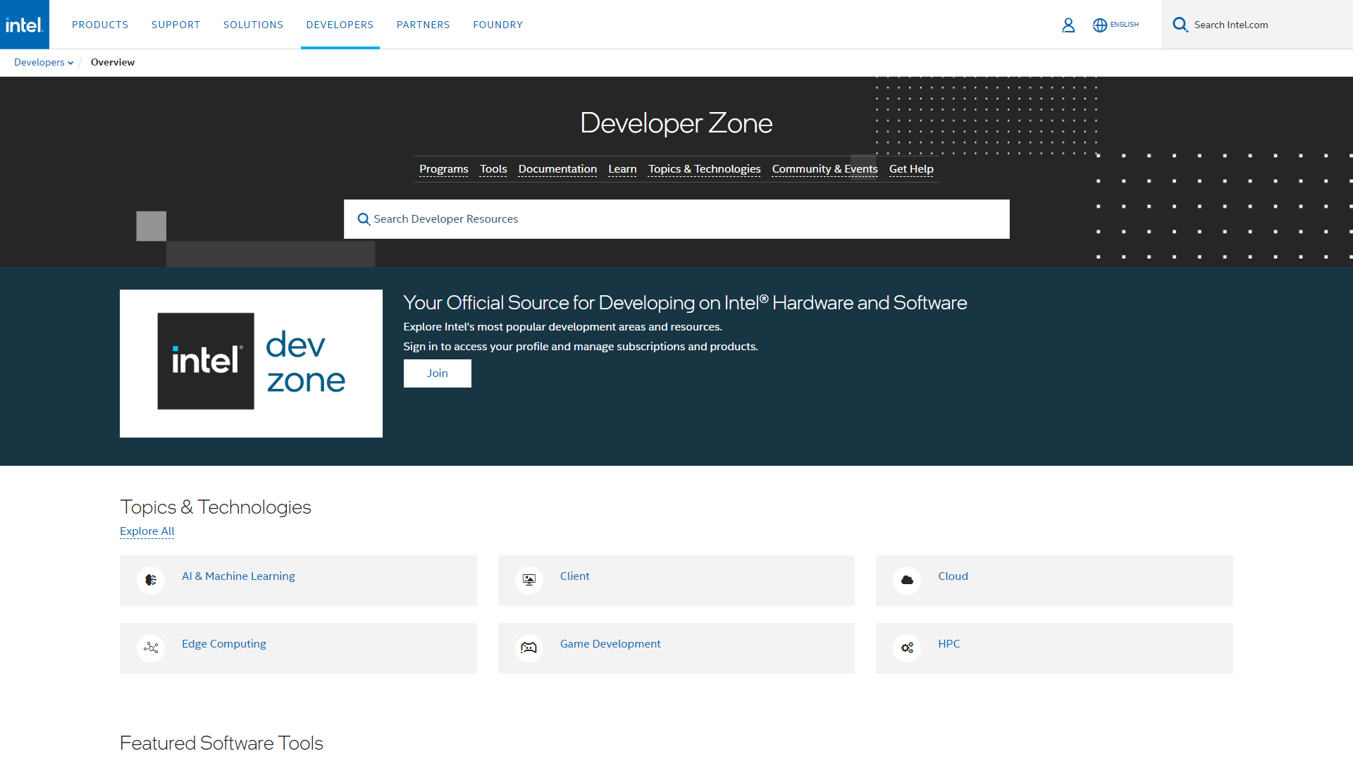Open the user account sign-in icon
Image resolution: width=1353 pixels, height=761 pixels.
pyautogui.click(x=1068, y=25)
